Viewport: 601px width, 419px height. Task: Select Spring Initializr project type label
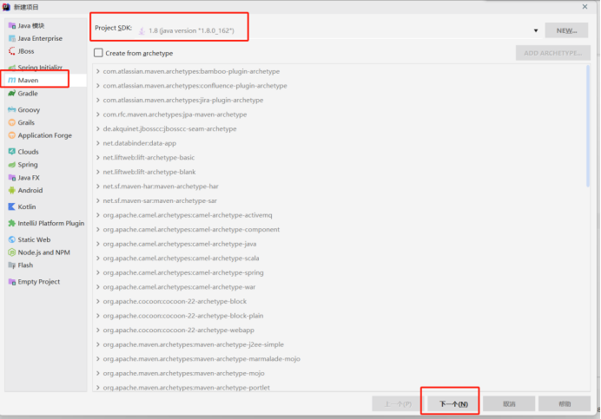click(40, 68)
